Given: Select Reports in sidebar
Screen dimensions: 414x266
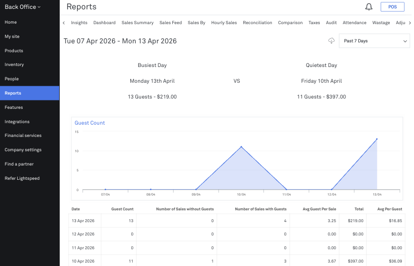Looking at the screenshot, I should 30,93.
